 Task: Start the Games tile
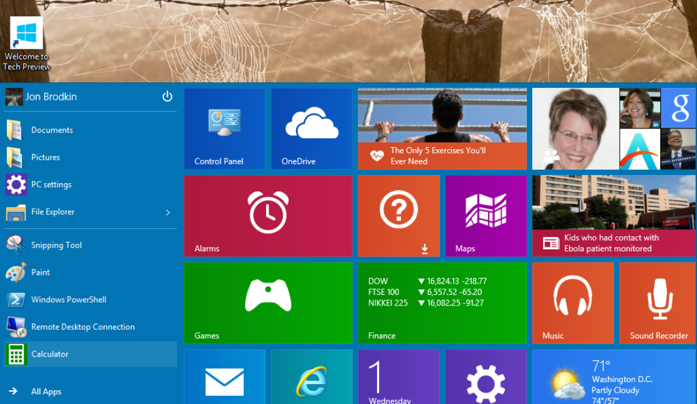(268, 303)
